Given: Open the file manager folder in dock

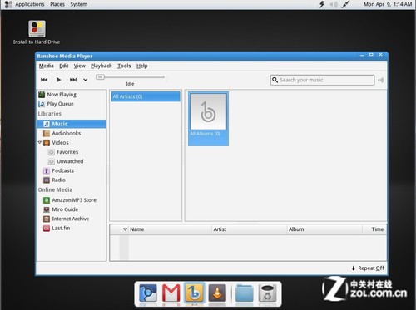Looking at the screenshot, I should tap(245, 293).
